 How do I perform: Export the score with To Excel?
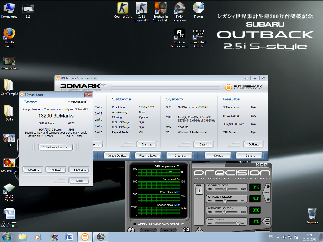click(x=56, y=170)
